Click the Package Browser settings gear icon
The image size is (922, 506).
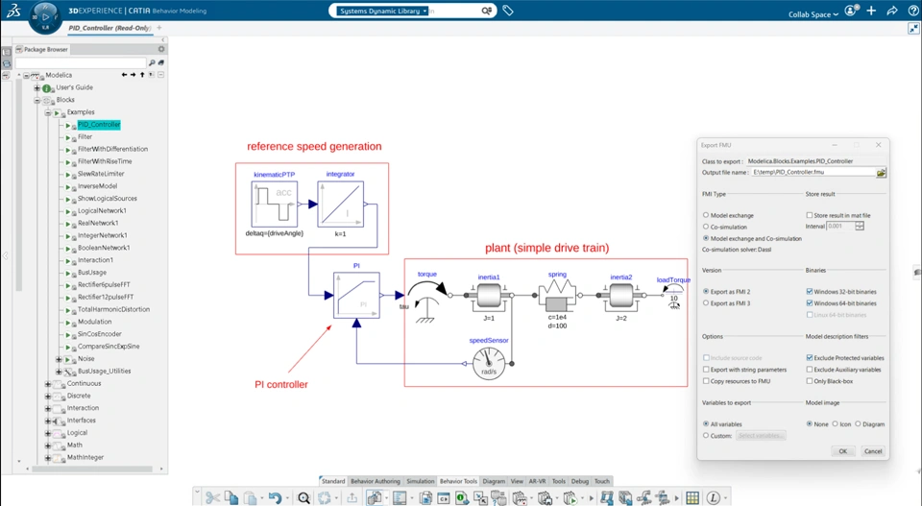tap(161, 49)
